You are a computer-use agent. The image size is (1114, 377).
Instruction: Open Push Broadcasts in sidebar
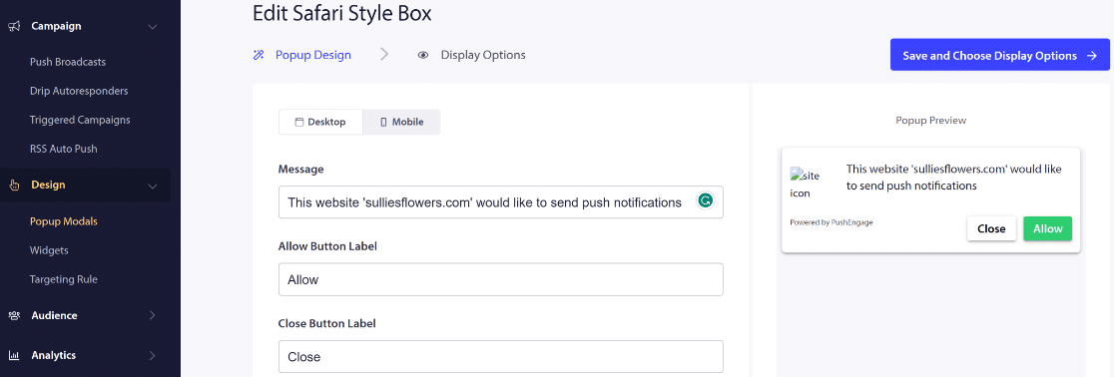[68, 62]
